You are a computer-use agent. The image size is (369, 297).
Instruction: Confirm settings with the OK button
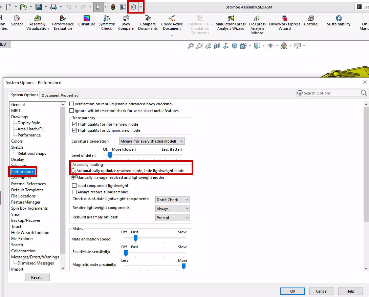pyautogui.click(x=292, y=291)
